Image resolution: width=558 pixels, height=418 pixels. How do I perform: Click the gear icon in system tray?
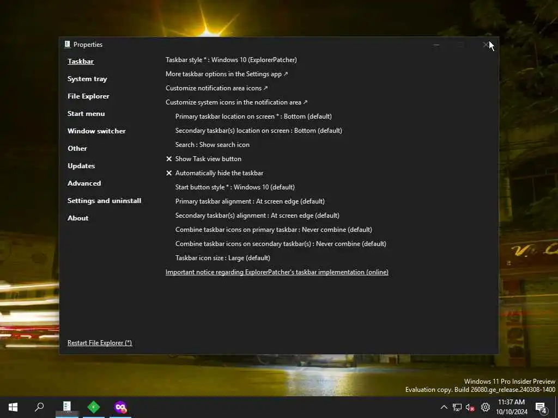coord(486,407)
